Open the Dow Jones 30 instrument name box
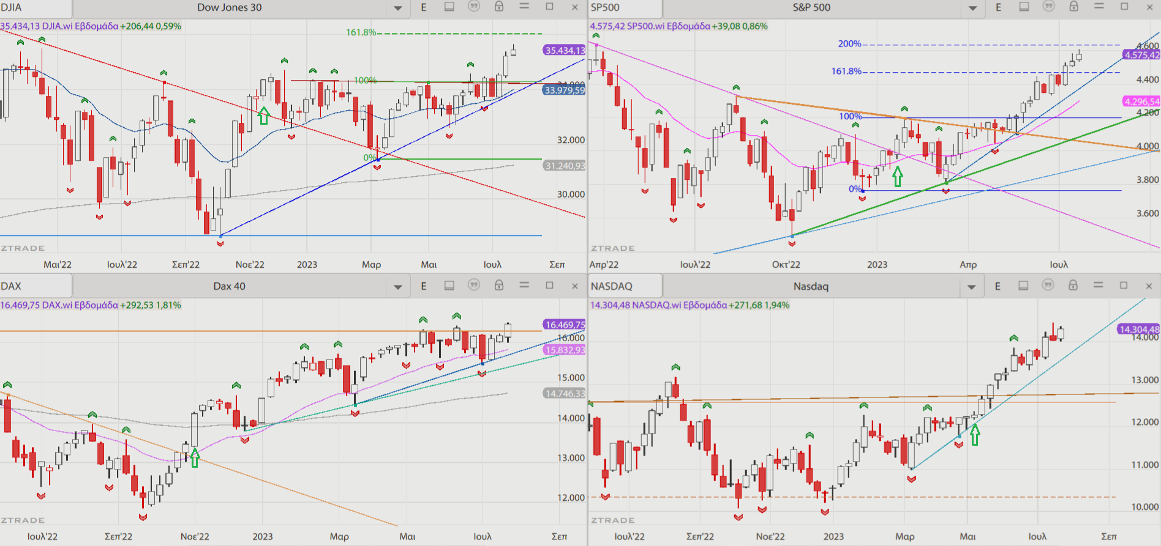Image resolution: width=1161 pixels, height=546 pixels. click(230, 8)
